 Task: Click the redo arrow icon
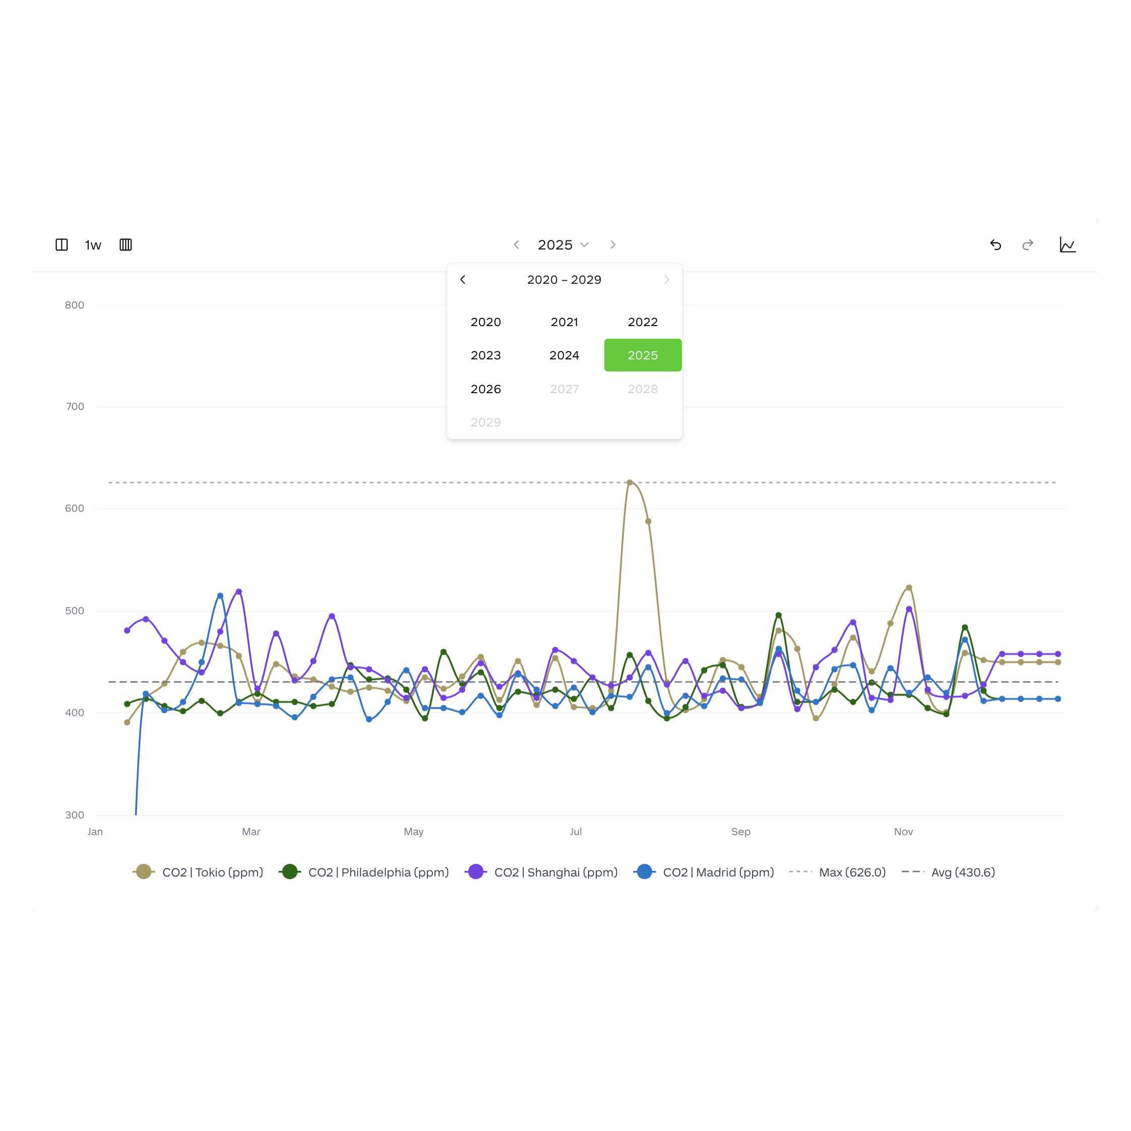point(1027,245)
